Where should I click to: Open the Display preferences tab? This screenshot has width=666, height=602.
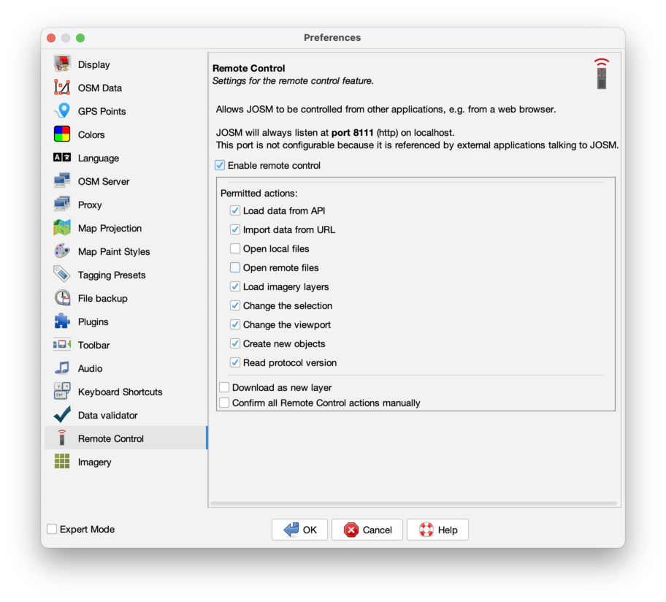point(126,64)
